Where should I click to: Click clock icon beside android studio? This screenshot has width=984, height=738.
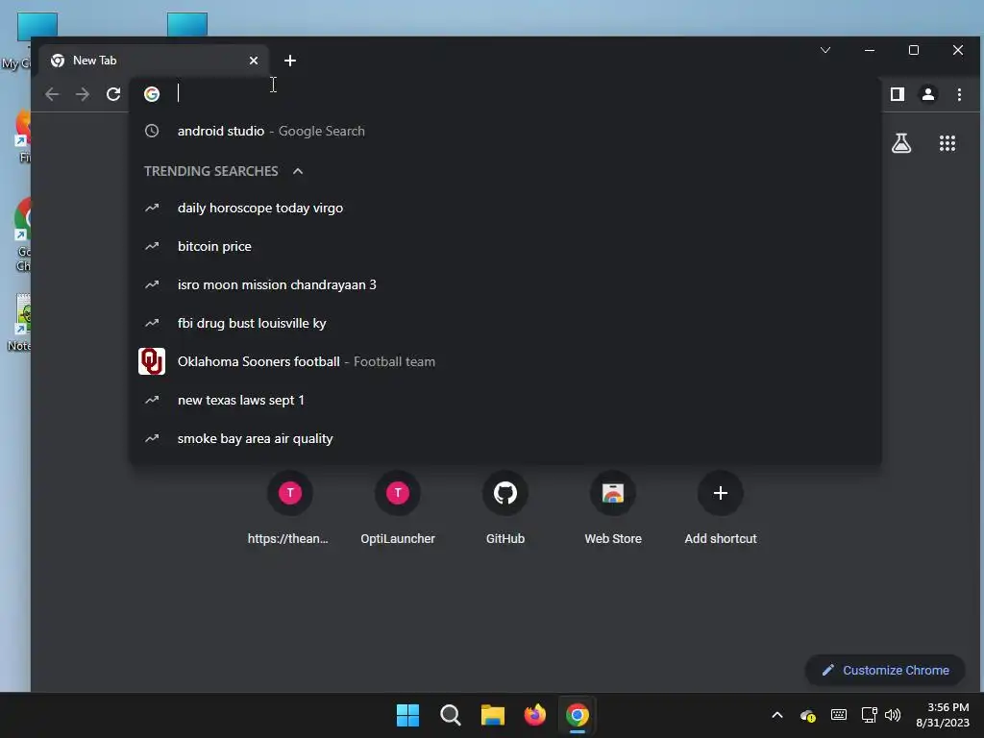[152, 131]
